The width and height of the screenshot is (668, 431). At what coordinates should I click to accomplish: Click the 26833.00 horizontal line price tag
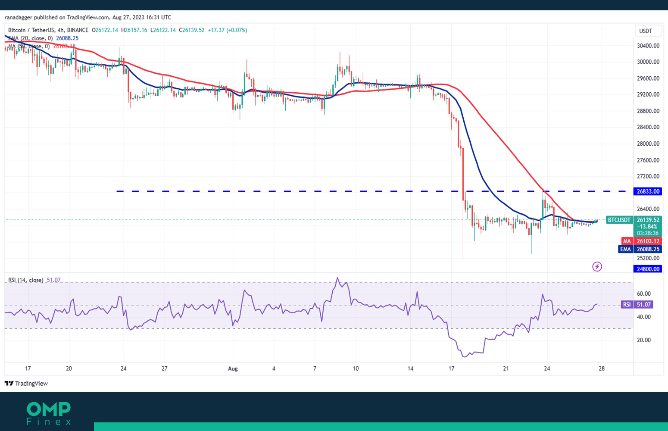click(648, 191)
